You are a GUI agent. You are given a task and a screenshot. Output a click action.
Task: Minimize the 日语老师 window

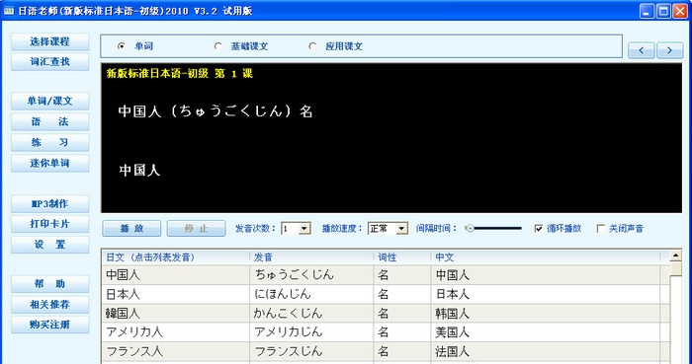point(647,11)
